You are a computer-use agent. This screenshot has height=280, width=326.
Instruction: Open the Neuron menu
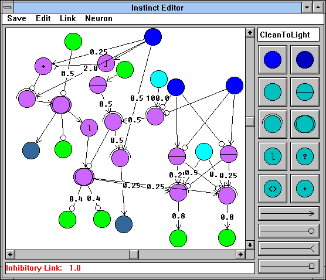coord(99,19)
